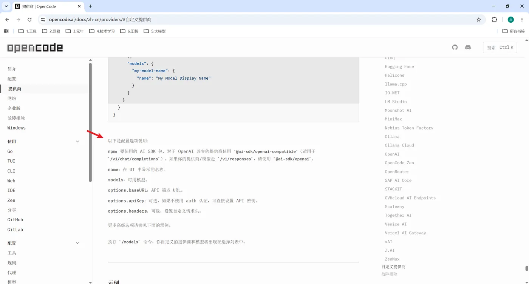Open GitLab in the sidebar
The height and width of the screenshot is (284, 529).
pos(15,230)
